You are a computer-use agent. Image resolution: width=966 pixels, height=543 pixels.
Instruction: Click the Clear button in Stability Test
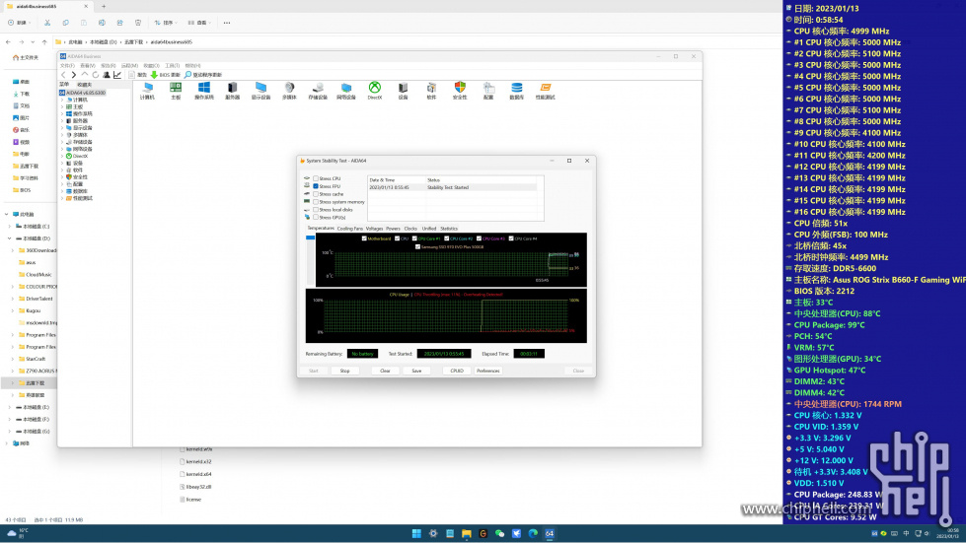point(385,371)
